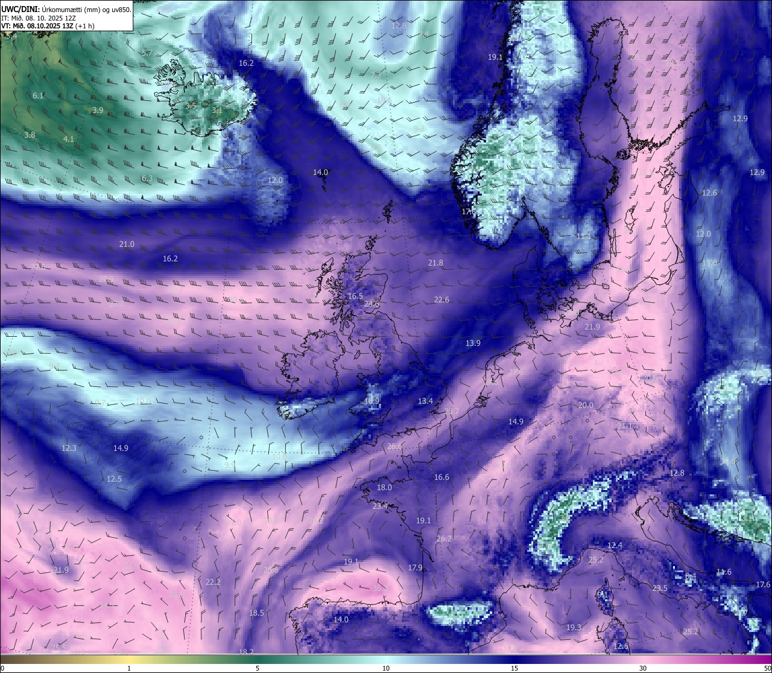Click the 13.4 value over England
Screen dimensions: 772x673
pos(425,401)
